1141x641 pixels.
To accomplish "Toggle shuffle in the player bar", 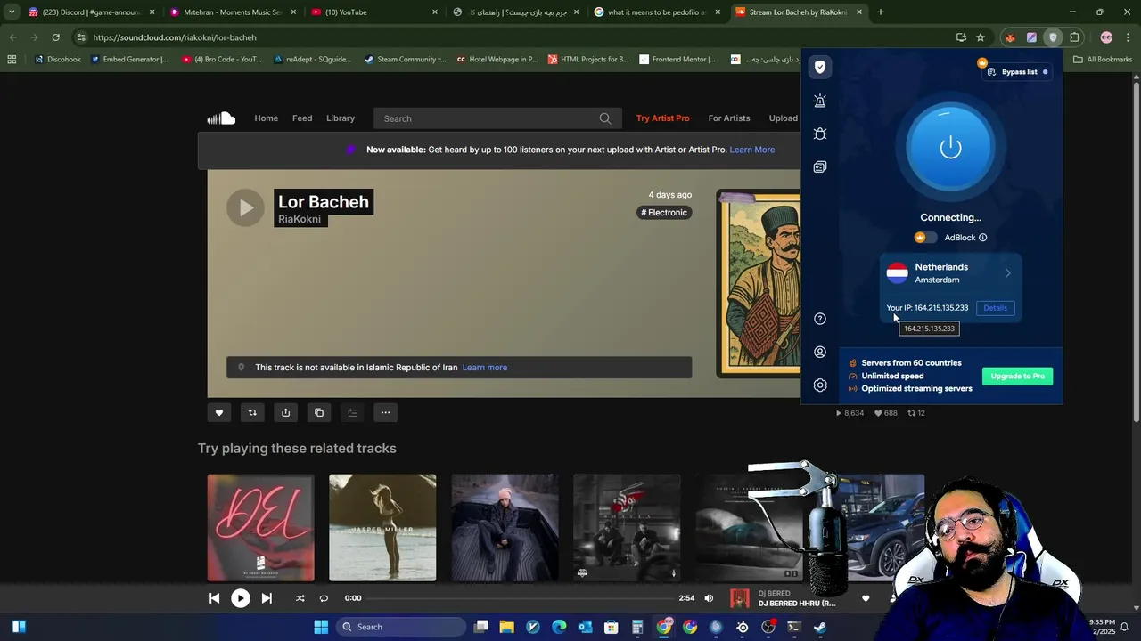I will pos(300,598).
